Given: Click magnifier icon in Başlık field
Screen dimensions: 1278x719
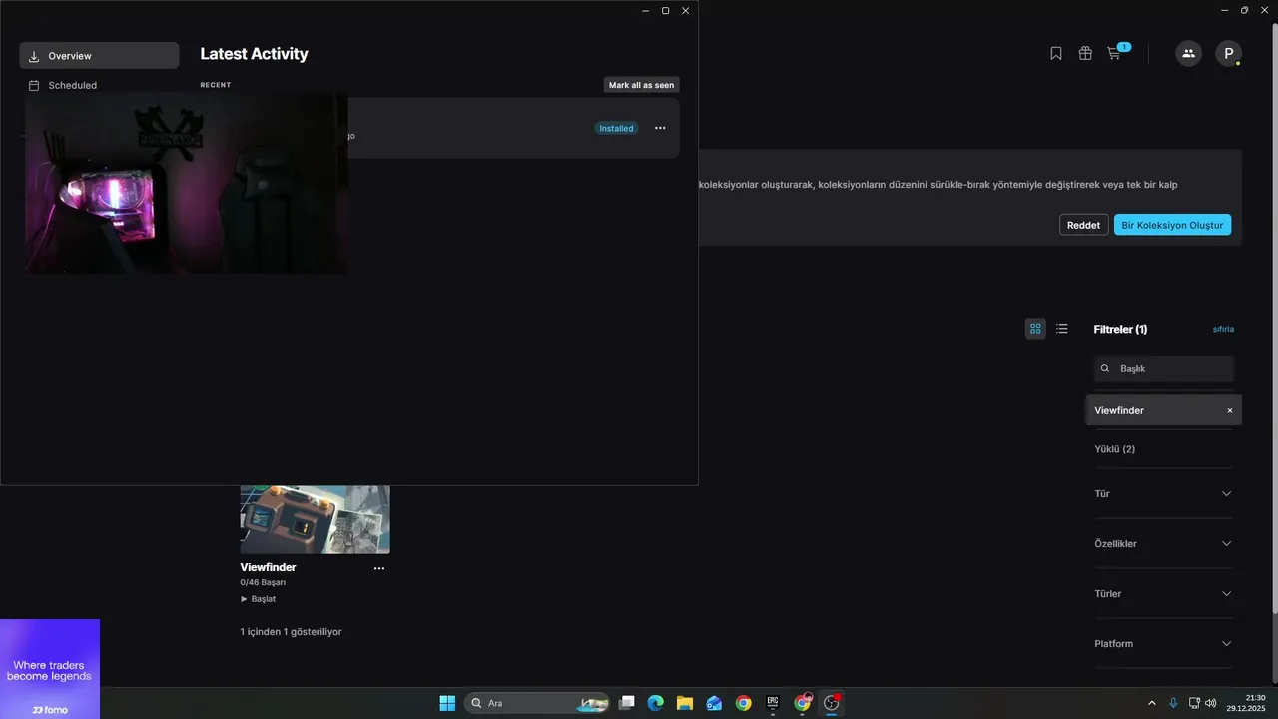Looking at the screenshot, I should pyautogui.click(x=1105, y=368).
